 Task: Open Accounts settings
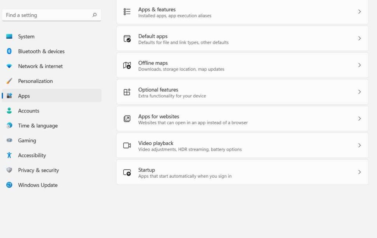[x=52, y=110]
